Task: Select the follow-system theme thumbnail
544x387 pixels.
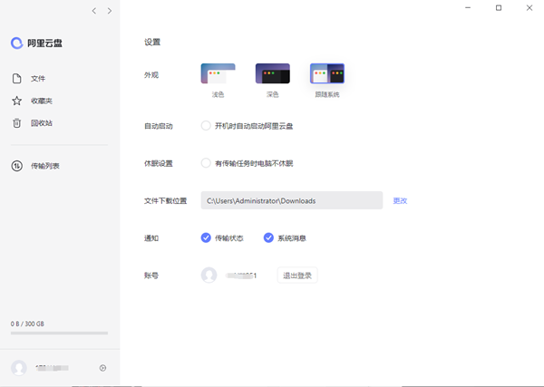Action: click(327, 74)
